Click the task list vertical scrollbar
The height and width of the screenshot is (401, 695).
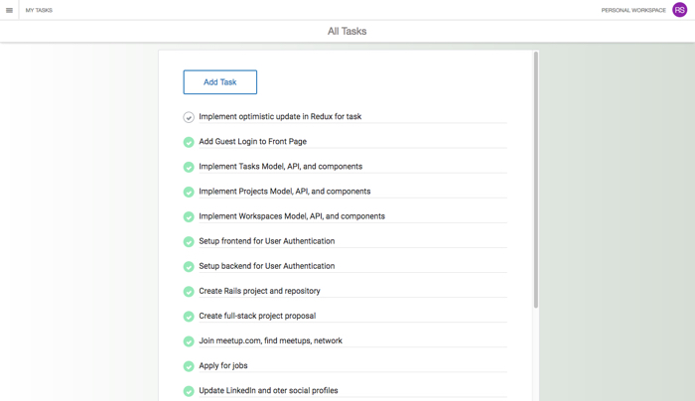click(536, 179)
